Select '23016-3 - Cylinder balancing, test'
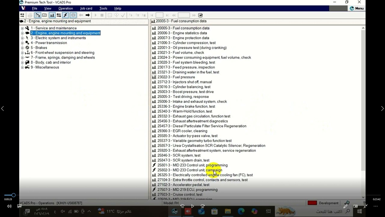The height and width of the screenshot is (217, 385). [x=184, y=87]
